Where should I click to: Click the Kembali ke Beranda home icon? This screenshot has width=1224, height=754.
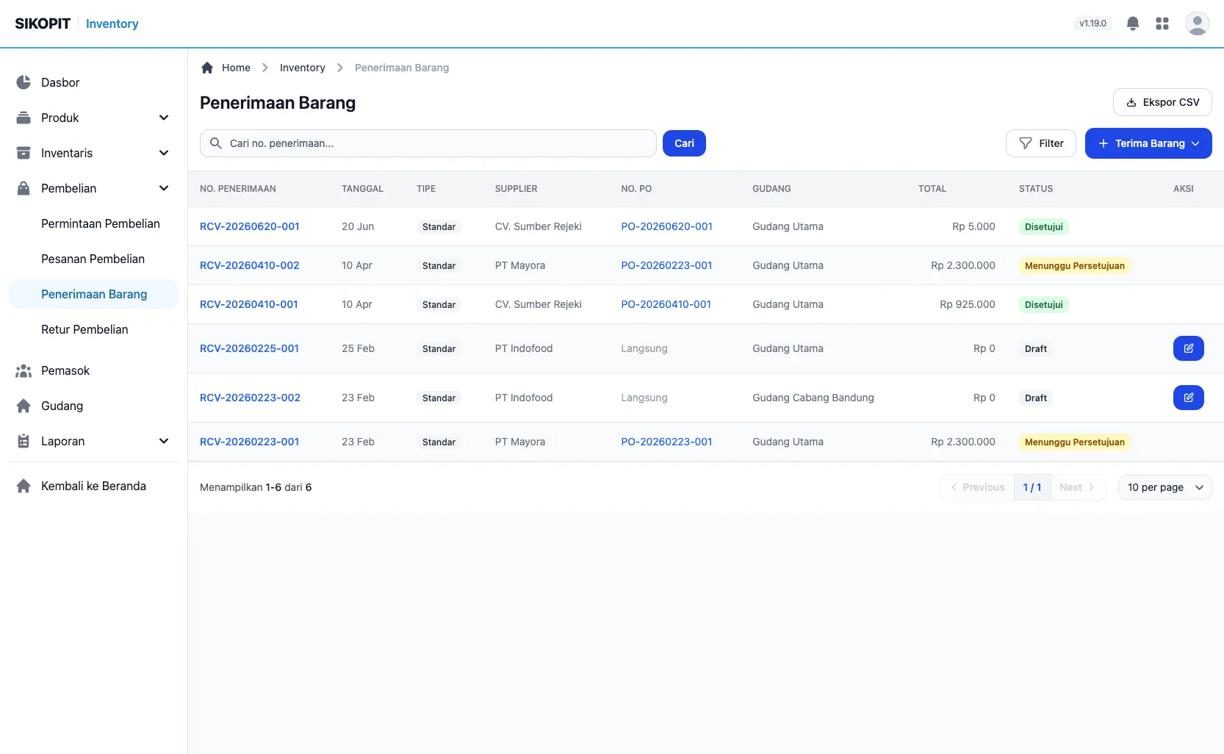(x=24, y=486)
